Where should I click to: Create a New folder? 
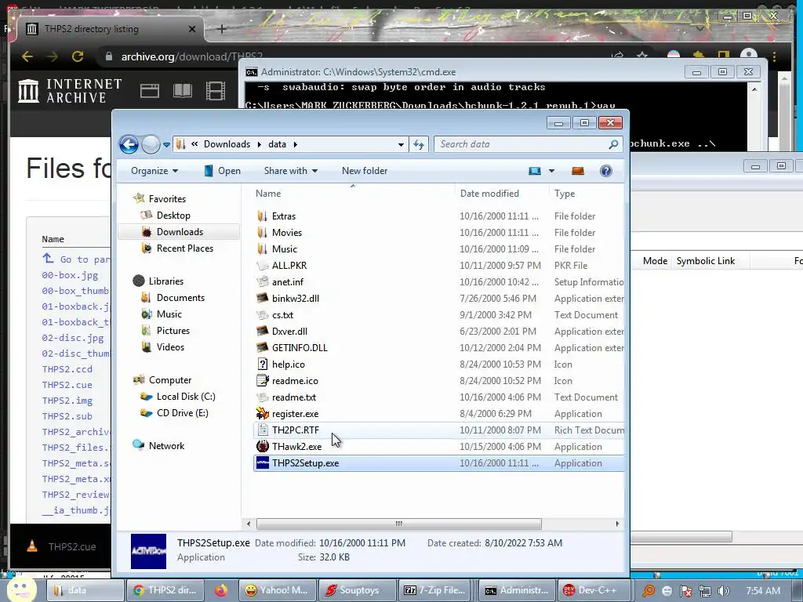click(x=365, y=171)
